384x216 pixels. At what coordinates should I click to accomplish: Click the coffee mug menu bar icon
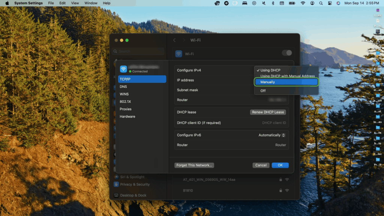tap(235, 3)
